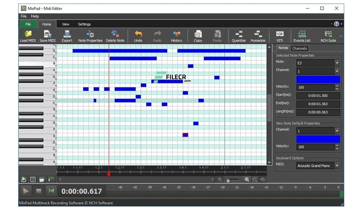Viewport: 362px width, 210px height.
Task: Open the new note Channel dropdown
Action: point(337,131)
